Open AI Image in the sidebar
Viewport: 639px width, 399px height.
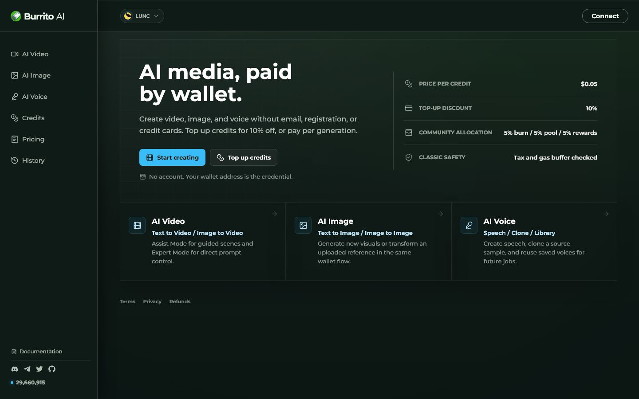(x=31, y=75)
